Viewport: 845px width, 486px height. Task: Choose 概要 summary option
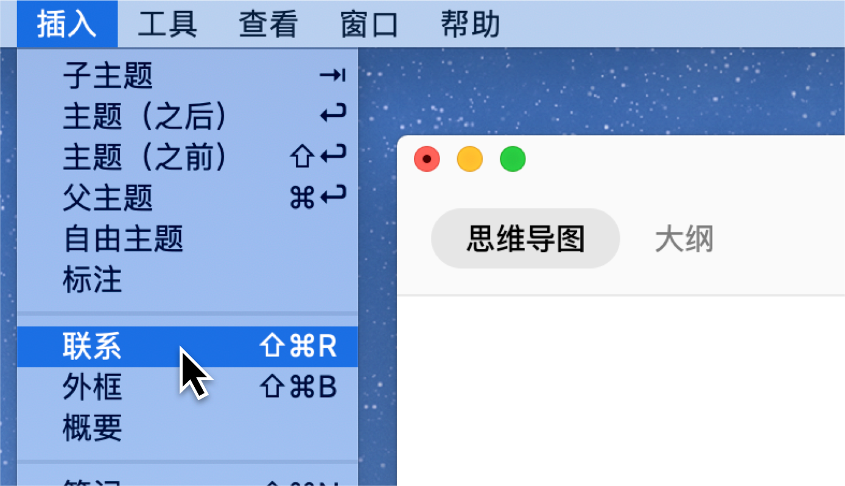click(188, 428)
